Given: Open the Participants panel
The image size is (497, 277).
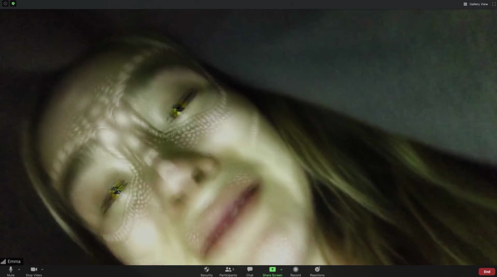Looking at the screenshot, I should pyautogui.click(x=228, y=271).
